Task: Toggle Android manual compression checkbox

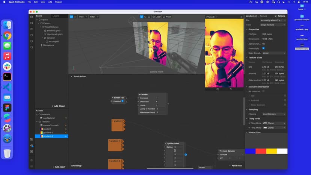Action: [x=285, y=100]
